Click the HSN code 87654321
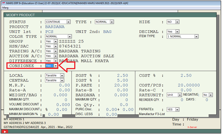Screen dimensions: 222x134 pos(70,46)
